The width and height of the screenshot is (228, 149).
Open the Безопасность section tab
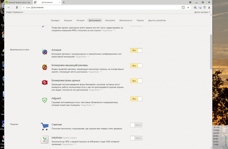[126, 20]
